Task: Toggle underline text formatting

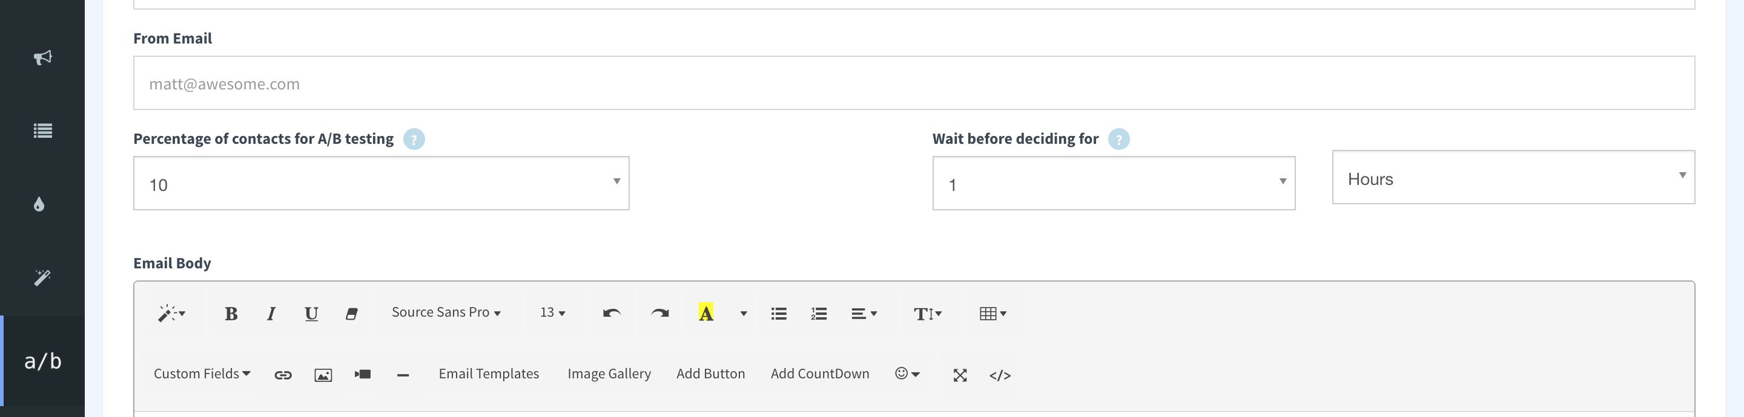Action: (x=311, y=314)
